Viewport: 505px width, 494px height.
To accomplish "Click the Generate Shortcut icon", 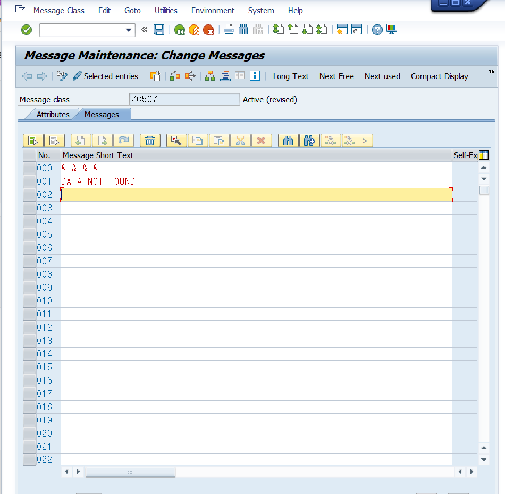I will [357, 30].
